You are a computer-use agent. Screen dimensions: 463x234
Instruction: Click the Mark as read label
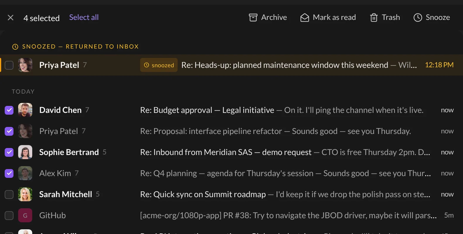pos(334,18)
